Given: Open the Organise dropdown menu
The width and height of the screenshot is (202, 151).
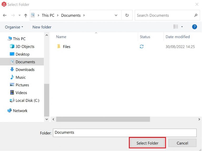Looking at the screenshot, I should (x=14, y=27).
